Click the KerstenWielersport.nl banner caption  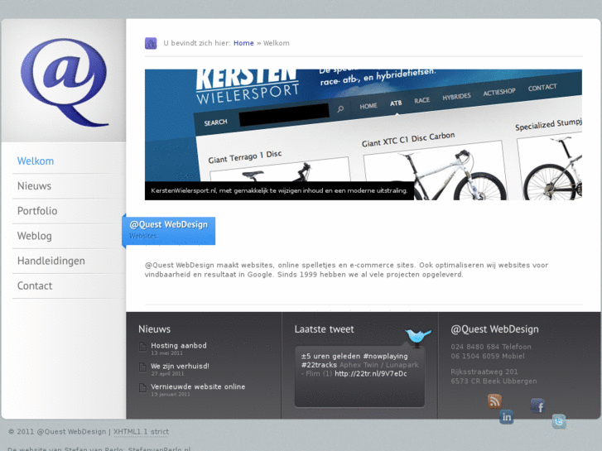pyautogui.click(x=279, y=191)
